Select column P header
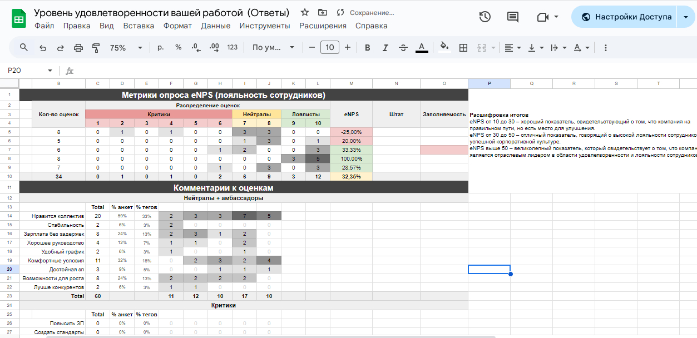This screenshot has height=338, width=697. click(x=490, y=83)
